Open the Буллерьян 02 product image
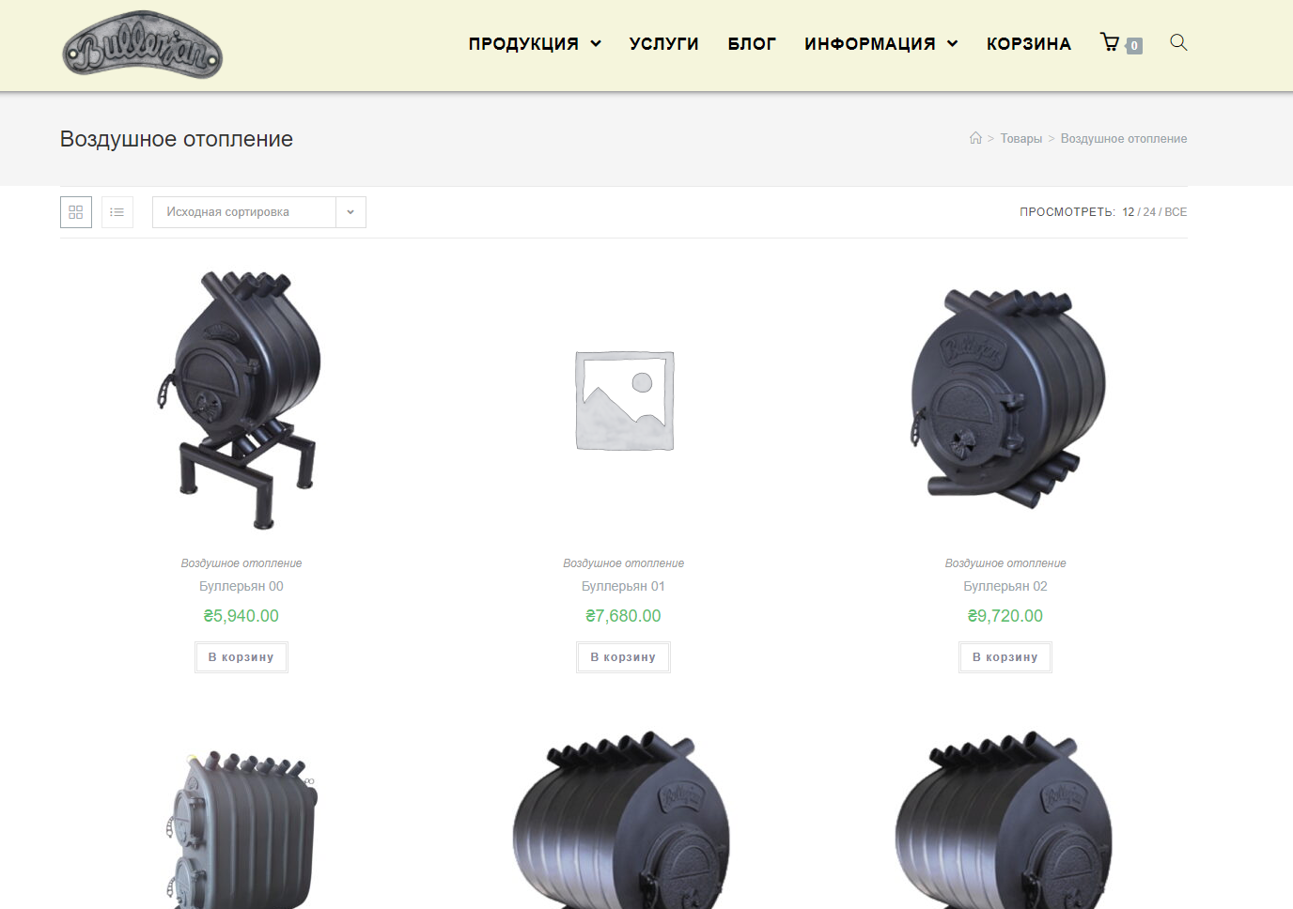Image resolution: width=1293 pixels, height=909 pixels. pyautogui.click(x=1005, y=400)
